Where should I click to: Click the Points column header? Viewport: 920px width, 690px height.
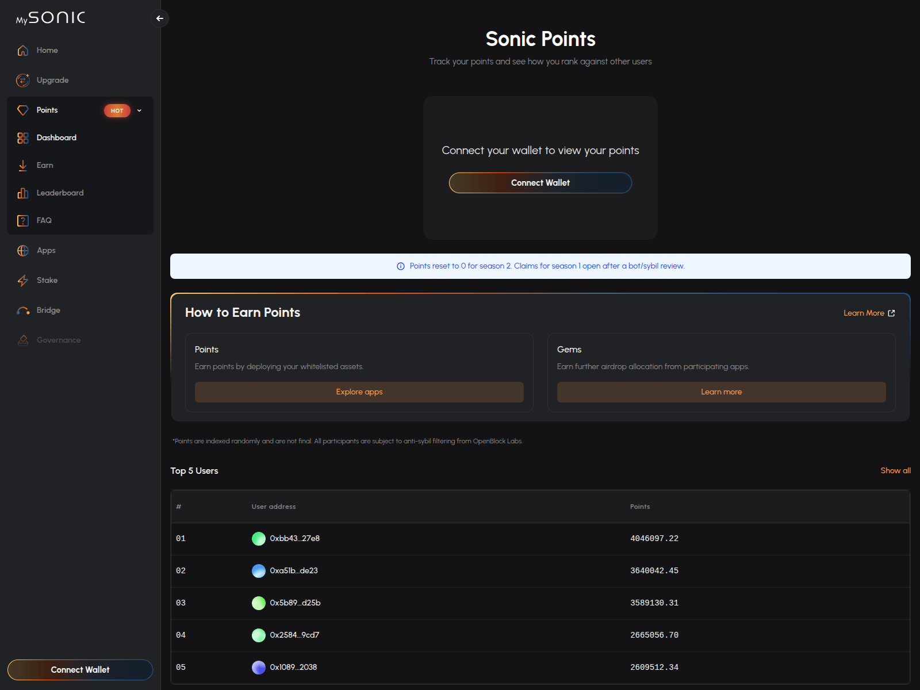pos(640,507)
